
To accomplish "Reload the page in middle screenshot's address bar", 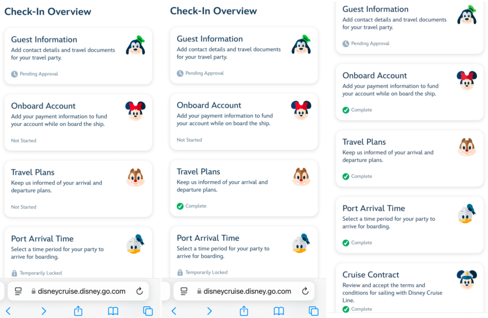I will pyautogui.click(x=305, y=291).
